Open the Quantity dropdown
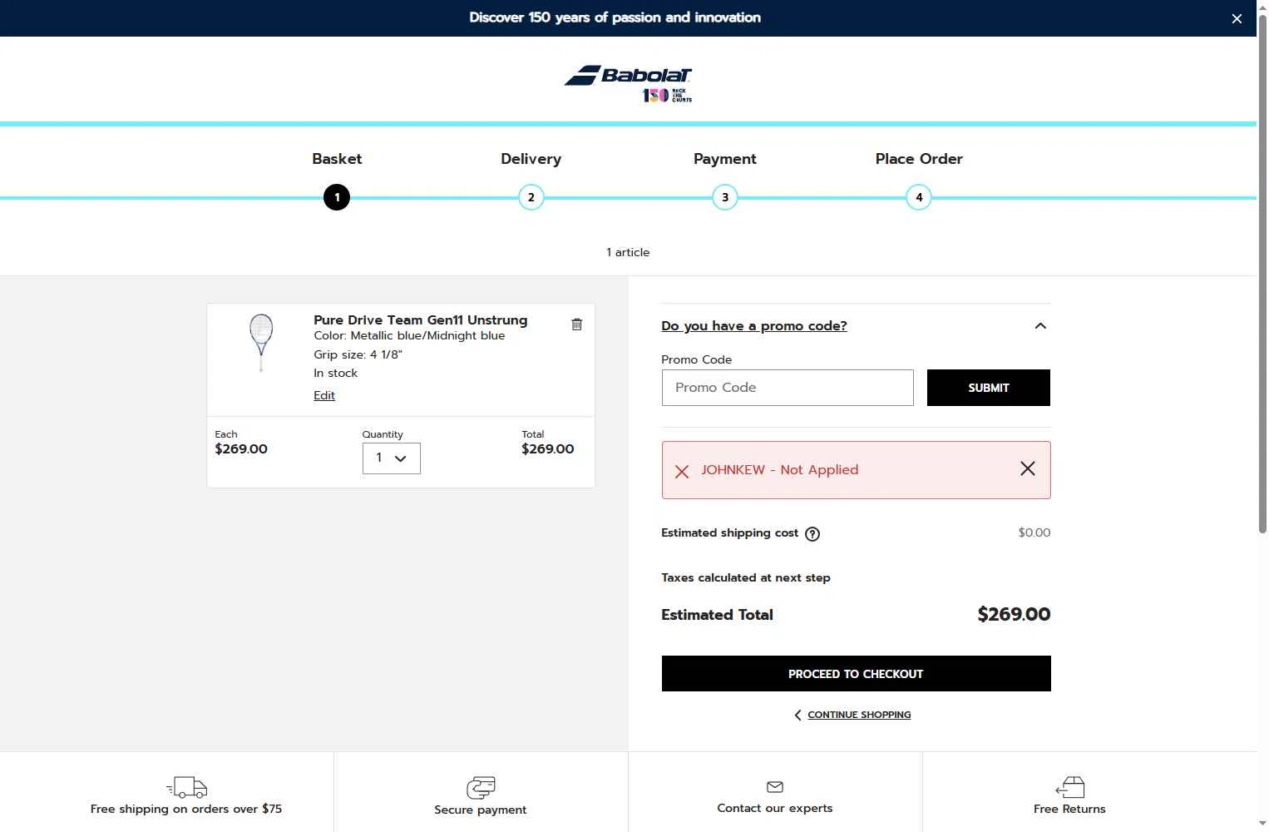Viewport: 1269px width, 832px height. pos(392,458)
